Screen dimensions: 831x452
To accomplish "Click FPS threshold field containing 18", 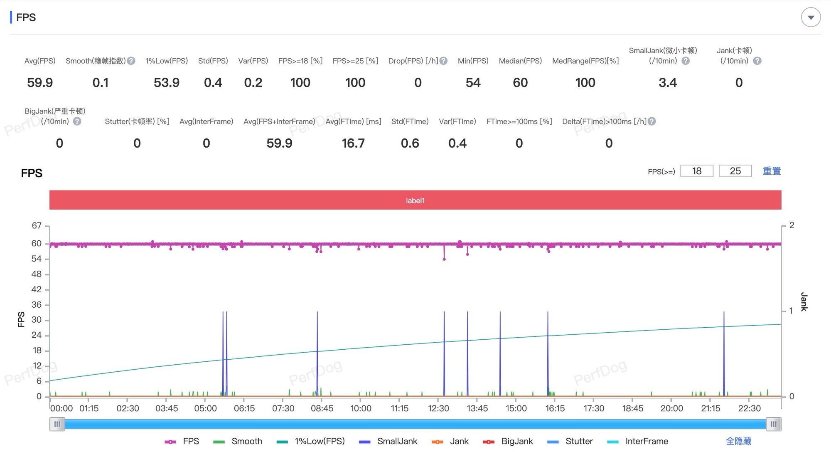I will pos(697,171).
